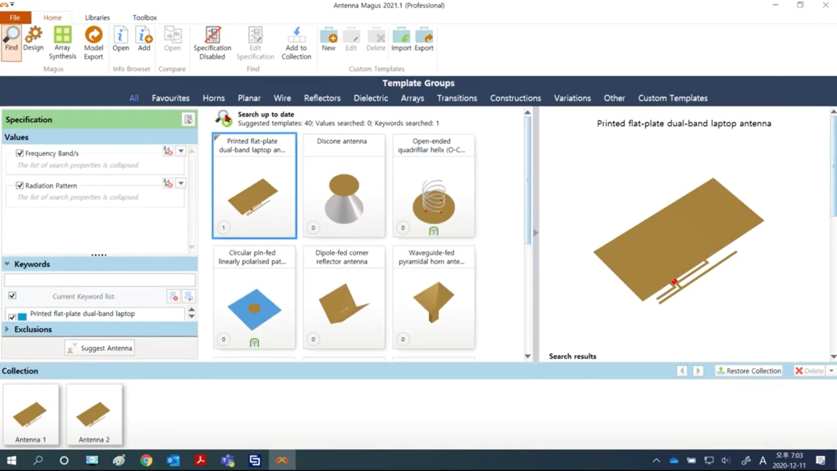Click the clear icon beside Frequency Band/s
Screen dimensions: 837x471
pyautogui.click(x=168, y=151)
